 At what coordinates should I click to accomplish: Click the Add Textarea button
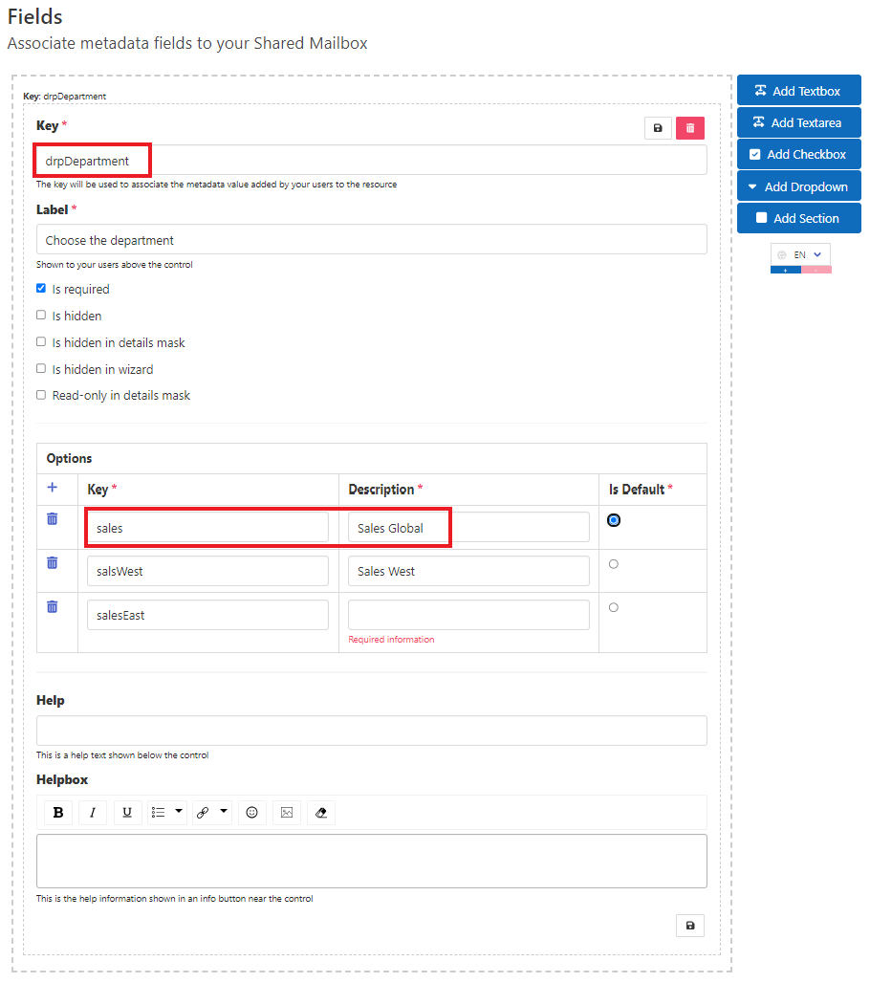point(798,122)
